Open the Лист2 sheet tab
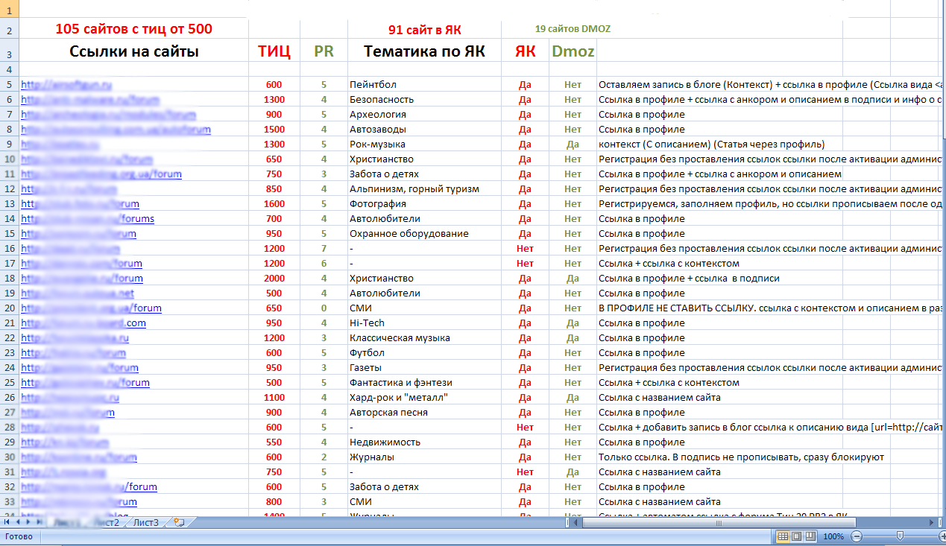Screen dimensions: 946x546 [107, 523]
